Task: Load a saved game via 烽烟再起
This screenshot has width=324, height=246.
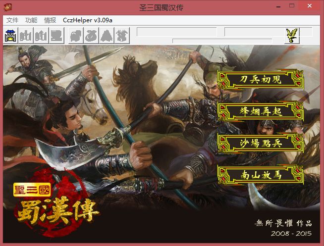Action: [261, 111]
